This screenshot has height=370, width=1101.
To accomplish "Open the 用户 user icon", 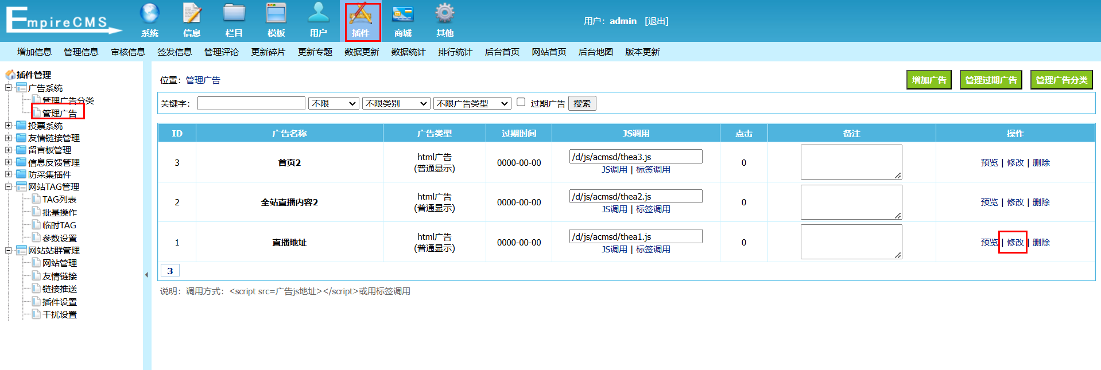I will click(319, 14).
